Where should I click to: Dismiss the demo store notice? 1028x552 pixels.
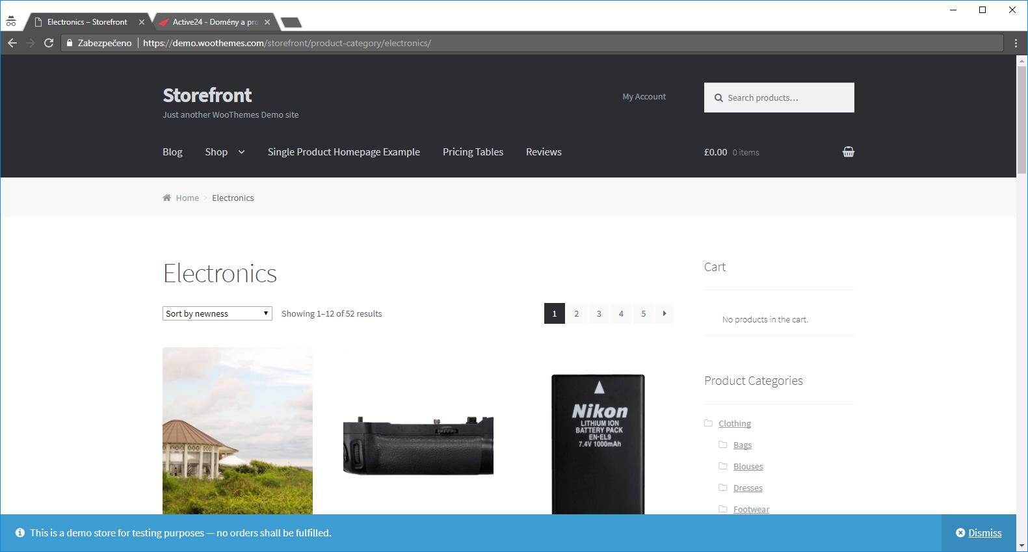pyautogui.click(x=979, y=533)
